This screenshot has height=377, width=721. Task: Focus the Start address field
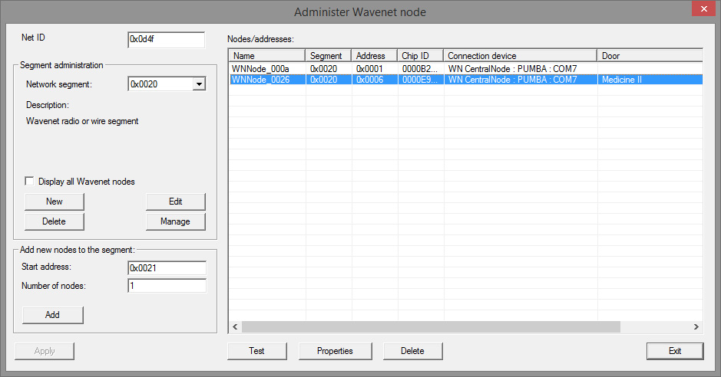tap(167, 268)
